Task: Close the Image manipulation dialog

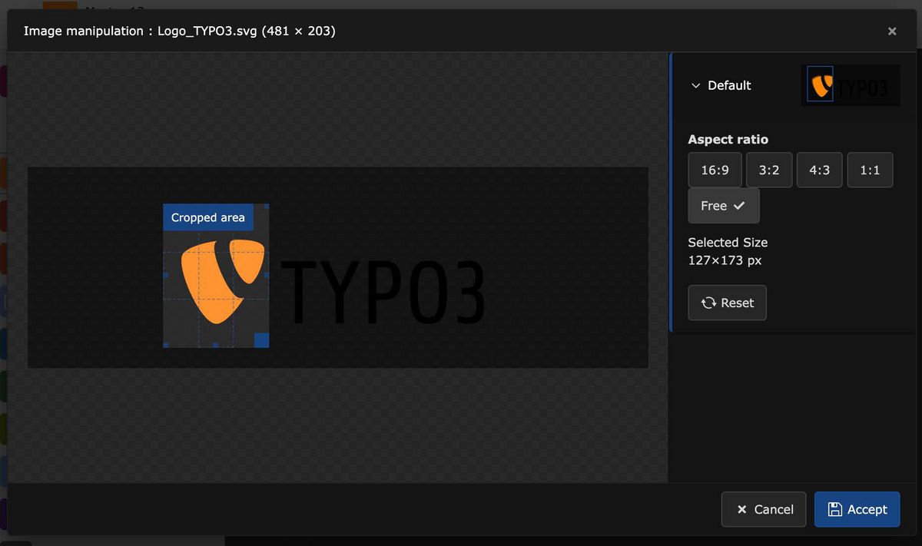Action: [x=892, y=31]
